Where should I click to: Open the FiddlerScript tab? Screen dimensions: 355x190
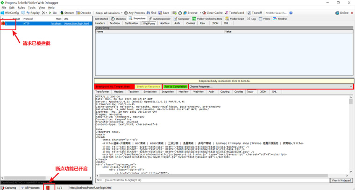pyautogui.click(x=234, y=19)
